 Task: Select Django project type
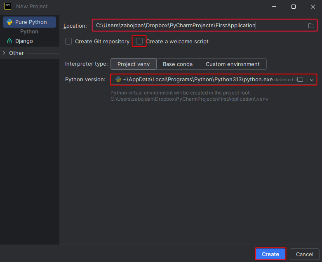click(x=24, y=41)
